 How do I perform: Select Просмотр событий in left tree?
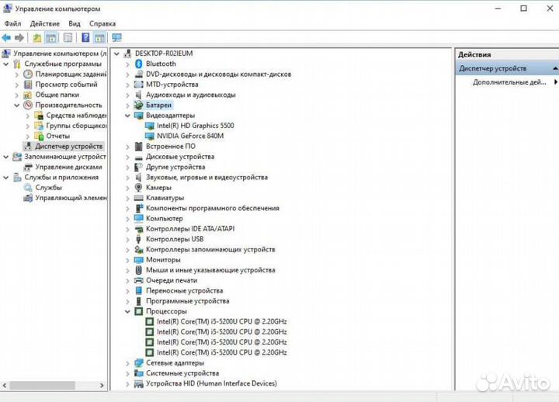(x=66, y=85)
